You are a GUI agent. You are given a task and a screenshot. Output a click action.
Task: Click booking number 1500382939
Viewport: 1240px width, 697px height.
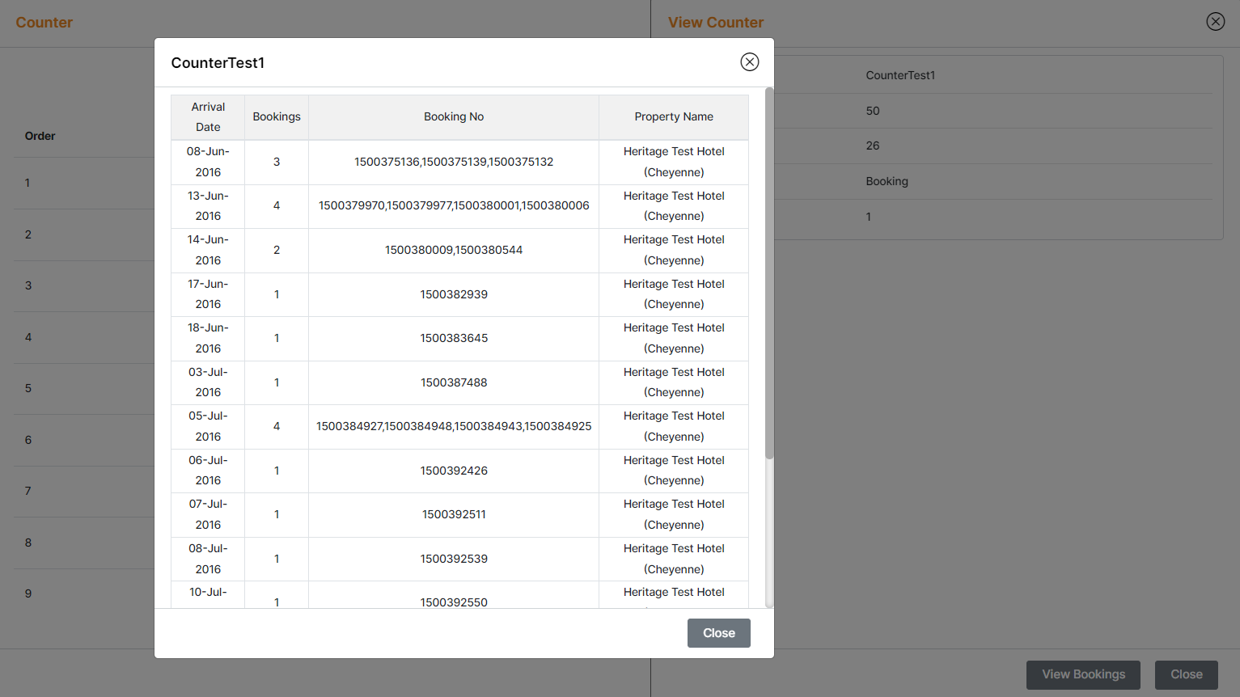click(454, 294)
